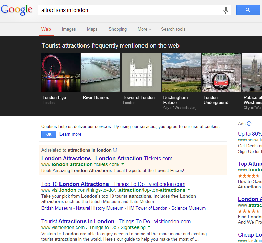This screenshot has width=262, height=243.
Task: Click the London Underground caption text
Action: pos(216,100)
